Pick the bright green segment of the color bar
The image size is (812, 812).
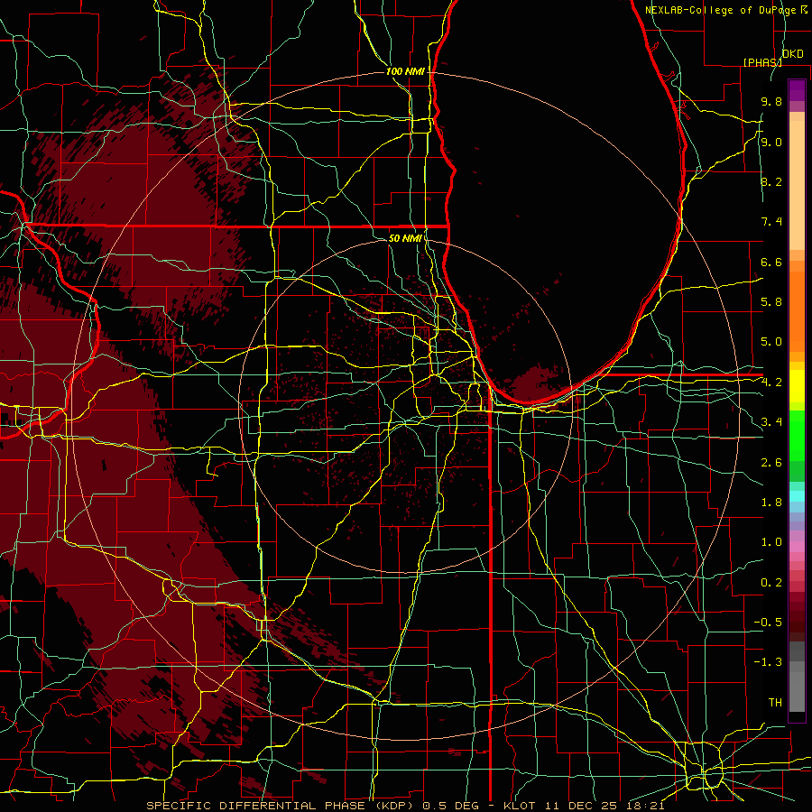point(797,434)
